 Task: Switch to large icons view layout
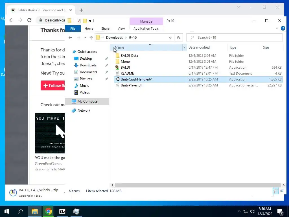tap(282, 191)
